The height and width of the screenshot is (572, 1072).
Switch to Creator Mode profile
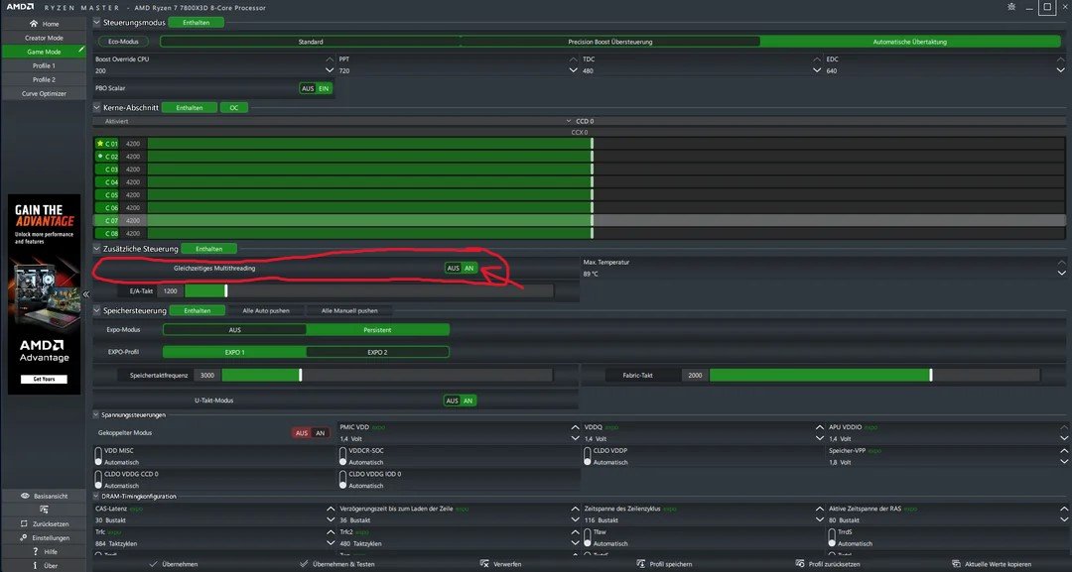tap(44, 39)
